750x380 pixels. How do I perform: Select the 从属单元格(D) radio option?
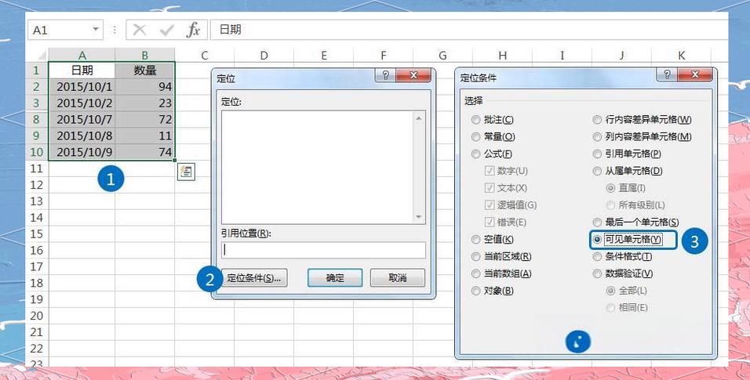(628, 171)
